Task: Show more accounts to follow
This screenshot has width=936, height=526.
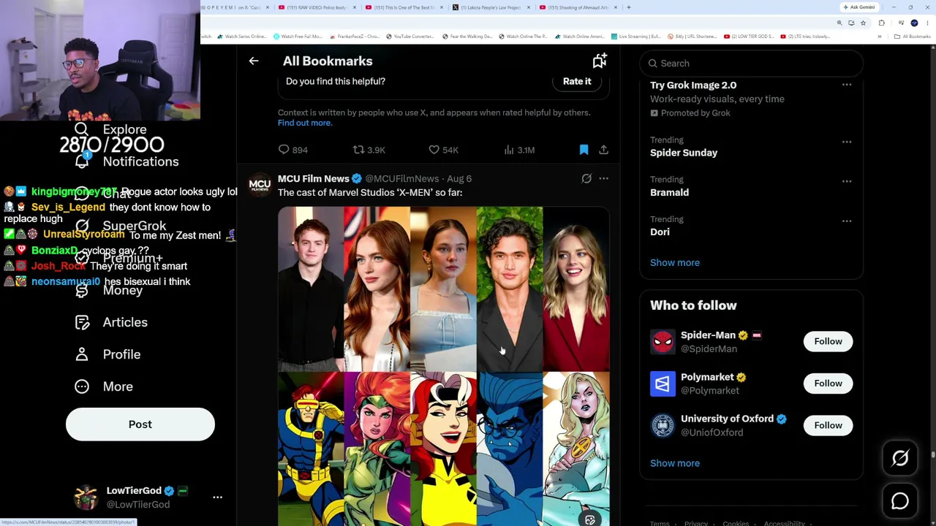Action: (x=675, y=463)
